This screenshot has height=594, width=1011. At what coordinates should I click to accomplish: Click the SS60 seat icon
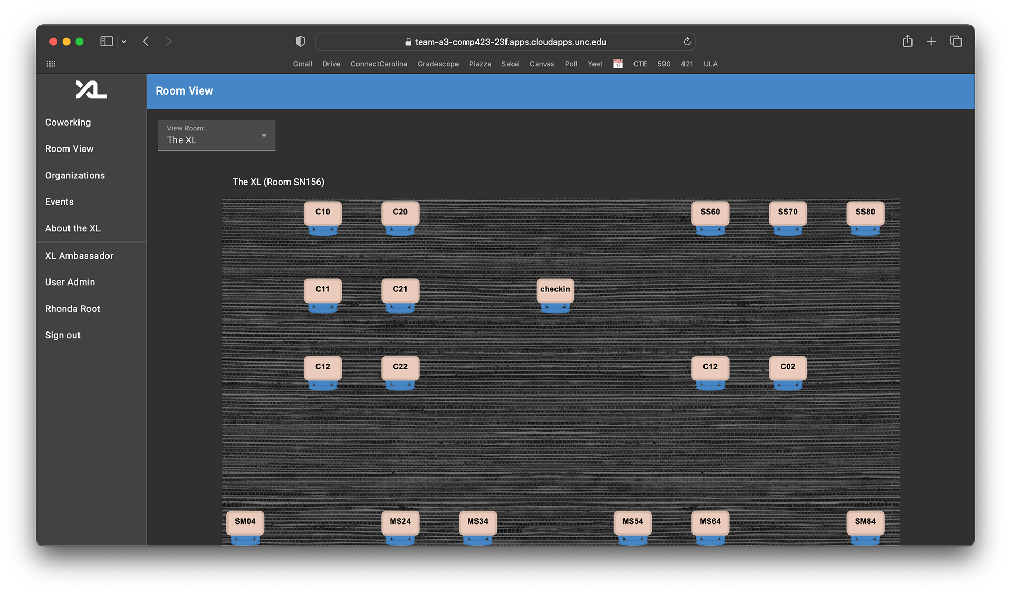[x=710, y=213]
